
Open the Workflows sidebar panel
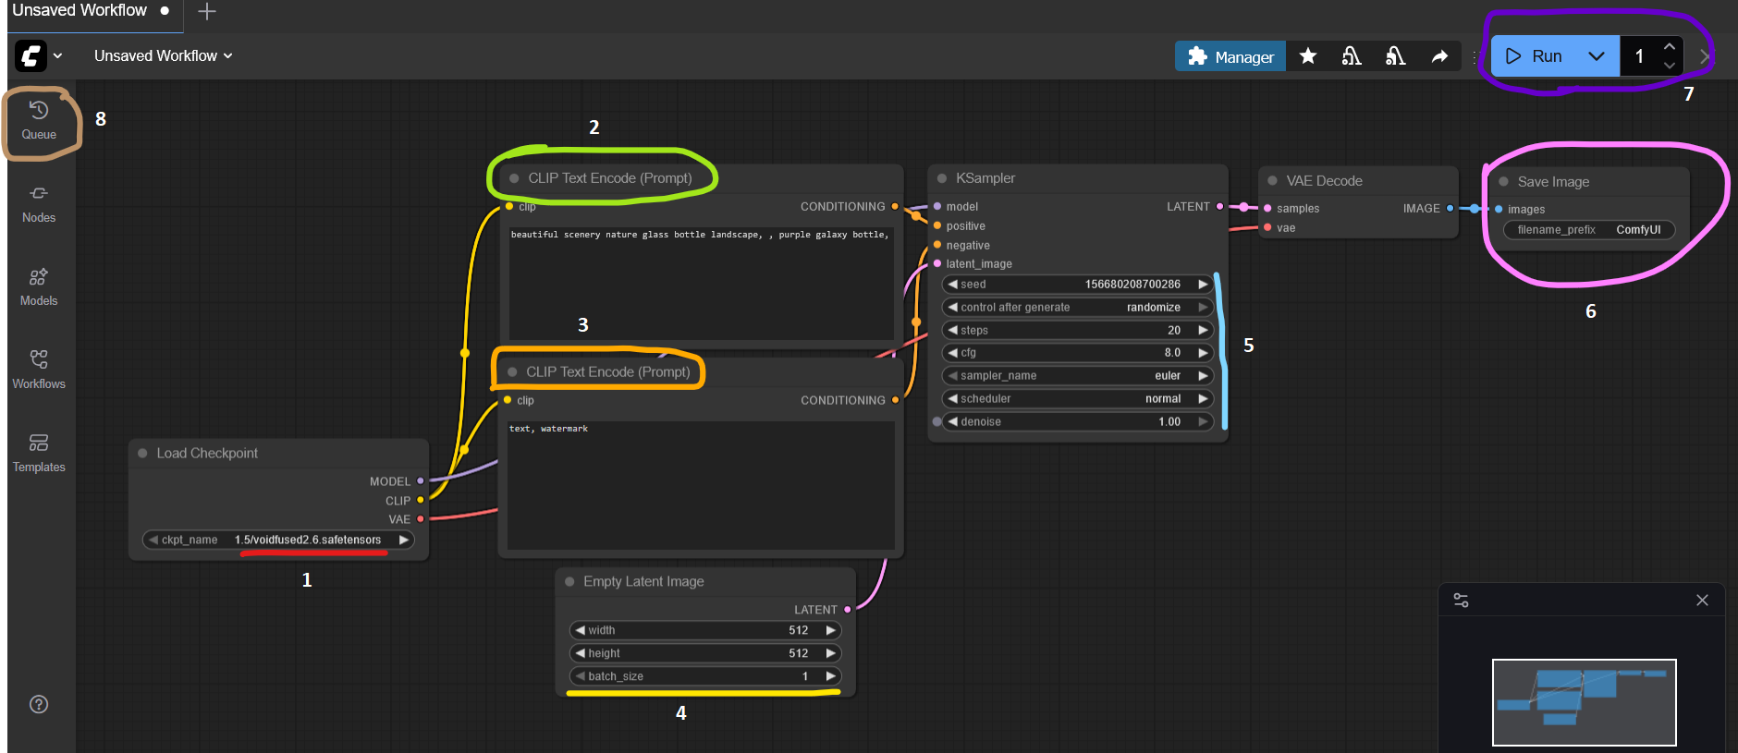(39, 370)
